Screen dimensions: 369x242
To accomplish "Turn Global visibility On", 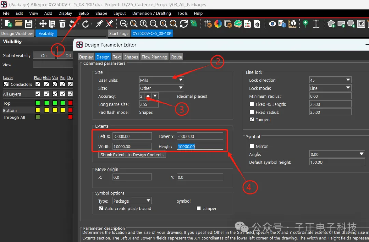I will [x=44, y=55].
